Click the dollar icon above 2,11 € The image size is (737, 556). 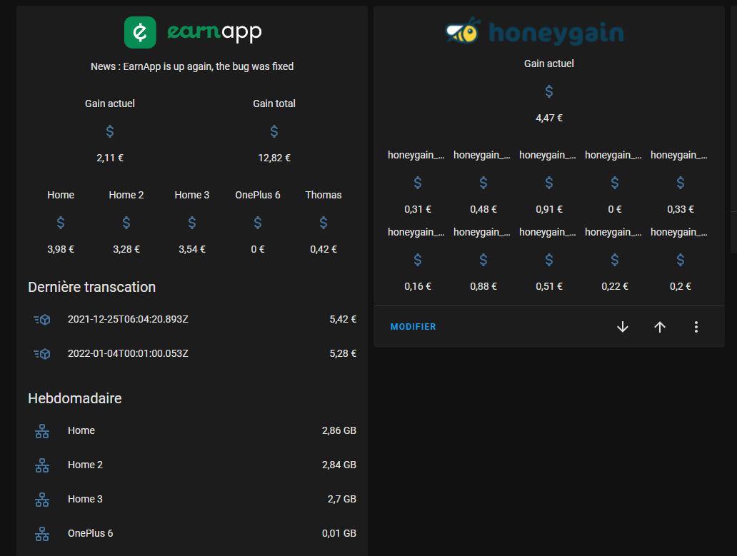pos(109,131)
